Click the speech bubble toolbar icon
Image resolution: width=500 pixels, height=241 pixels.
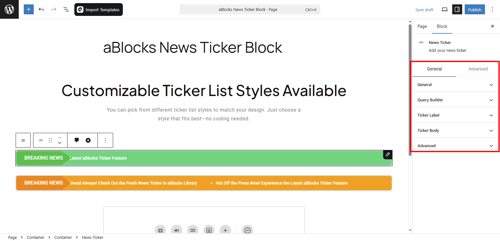click(77, 140)
